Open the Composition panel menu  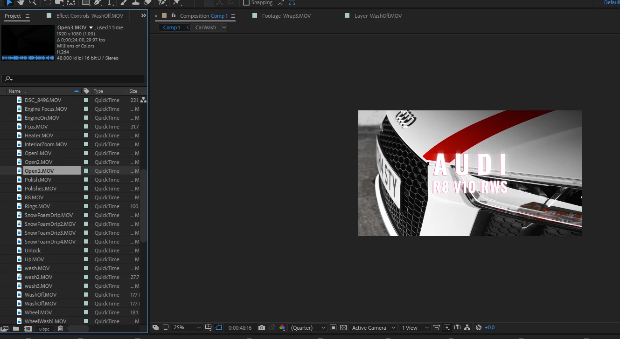click(233, 16)
